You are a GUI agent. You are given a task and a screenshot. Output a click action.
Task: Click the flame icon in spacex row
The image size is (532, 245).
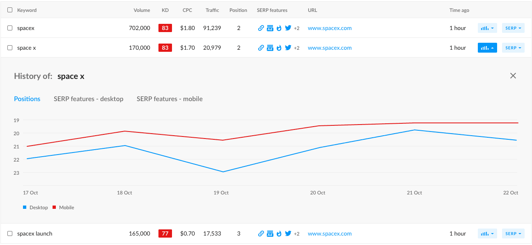(x=279, y=28)
